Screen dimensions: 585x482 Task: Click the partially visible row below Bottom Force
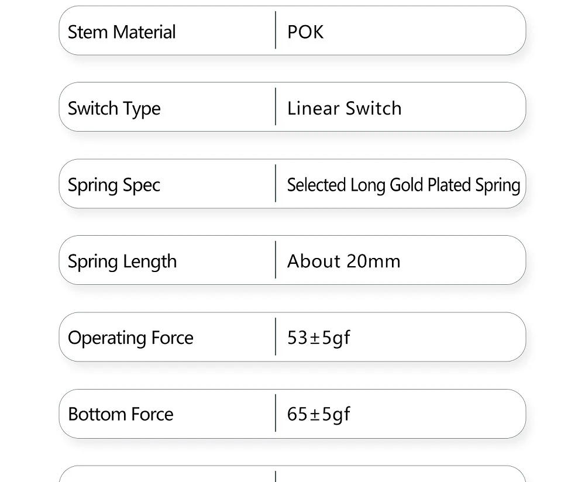pyautogui.click(x=292, y=475)
